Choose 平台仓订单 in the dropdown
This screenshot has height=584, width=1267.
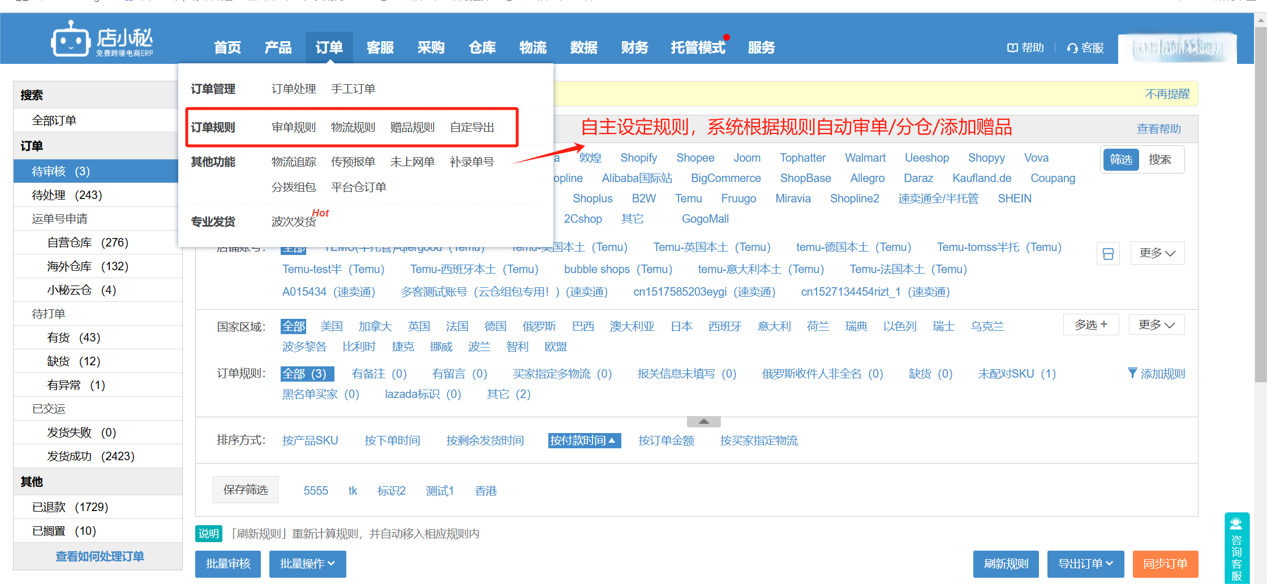pyautogui.click(x=359, y=187)
